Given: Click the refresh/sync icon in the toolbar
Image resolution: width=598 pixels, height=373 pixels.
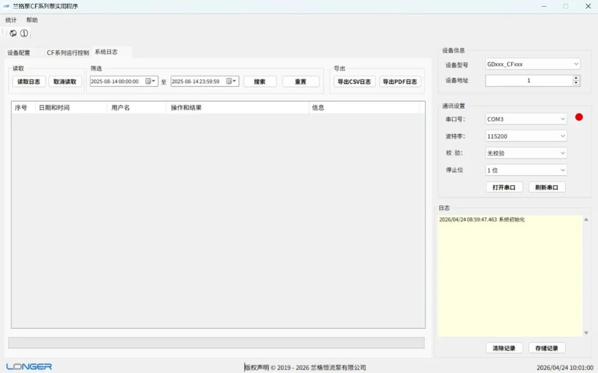Looking at the screenshot, I should click(13, 33).
